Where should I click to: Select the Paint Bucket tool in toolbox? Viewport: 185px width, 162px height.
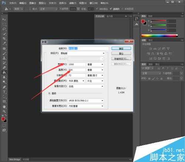(x=4, y=72)
